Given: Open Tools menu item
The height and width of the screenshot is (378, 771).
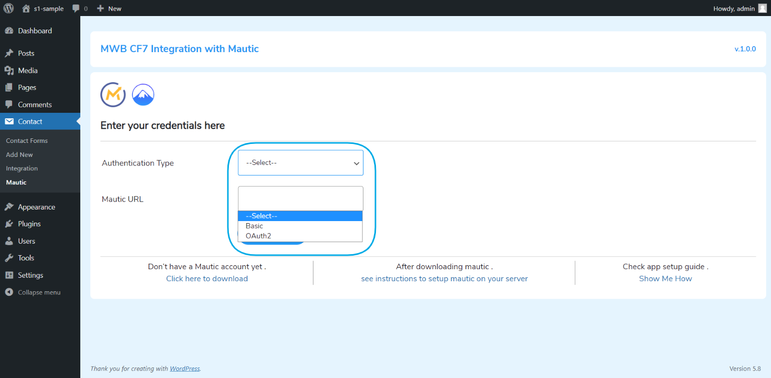Looking at the screenshot, I should (40, 258).
